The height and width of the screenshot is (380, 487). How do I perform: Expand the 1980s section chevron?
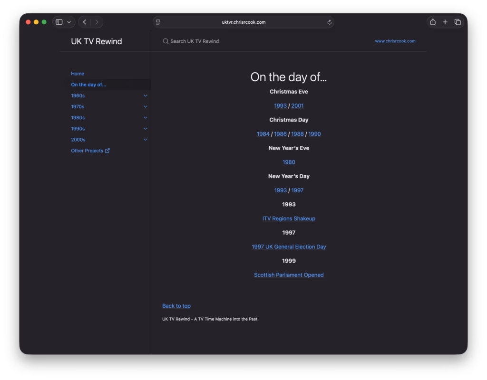[x=146, y=118]
